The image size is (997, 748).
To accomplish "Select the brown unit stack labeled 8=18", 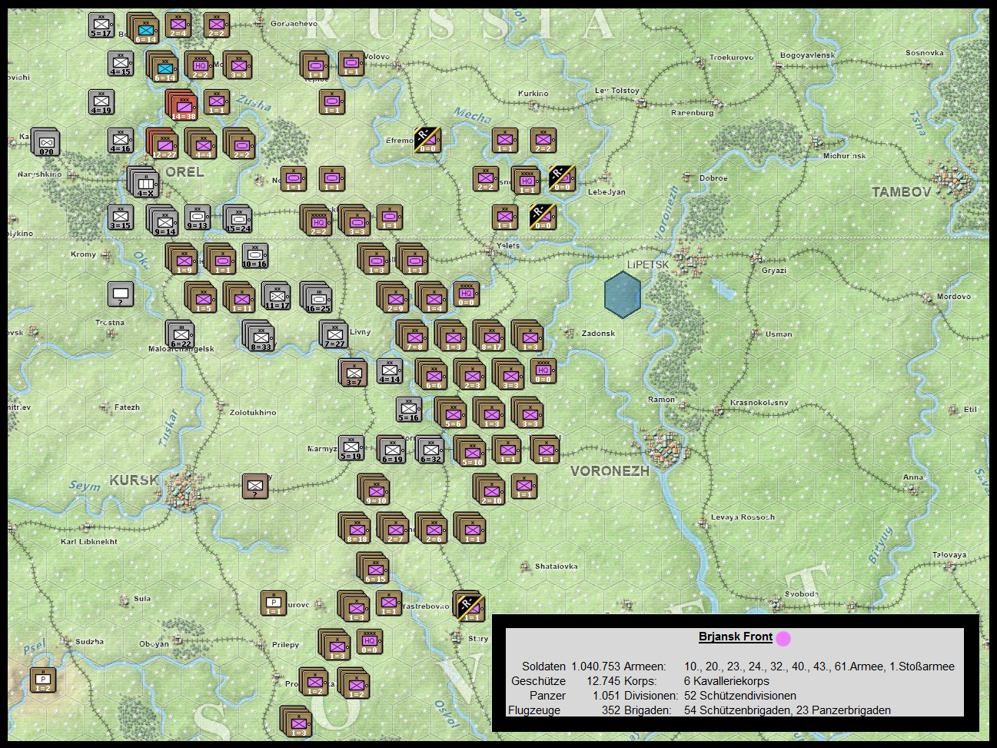I will (355, 528).
